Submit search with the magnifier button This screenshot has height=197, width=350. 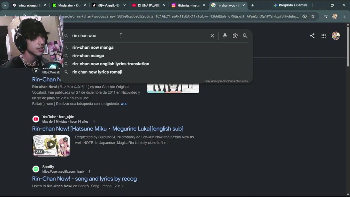coord(245,36)
